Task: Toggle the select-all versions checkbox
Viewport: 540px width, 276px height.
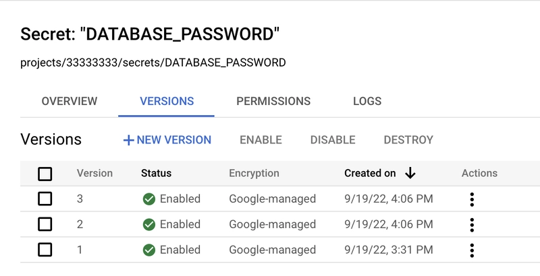Action: [45, 174]
